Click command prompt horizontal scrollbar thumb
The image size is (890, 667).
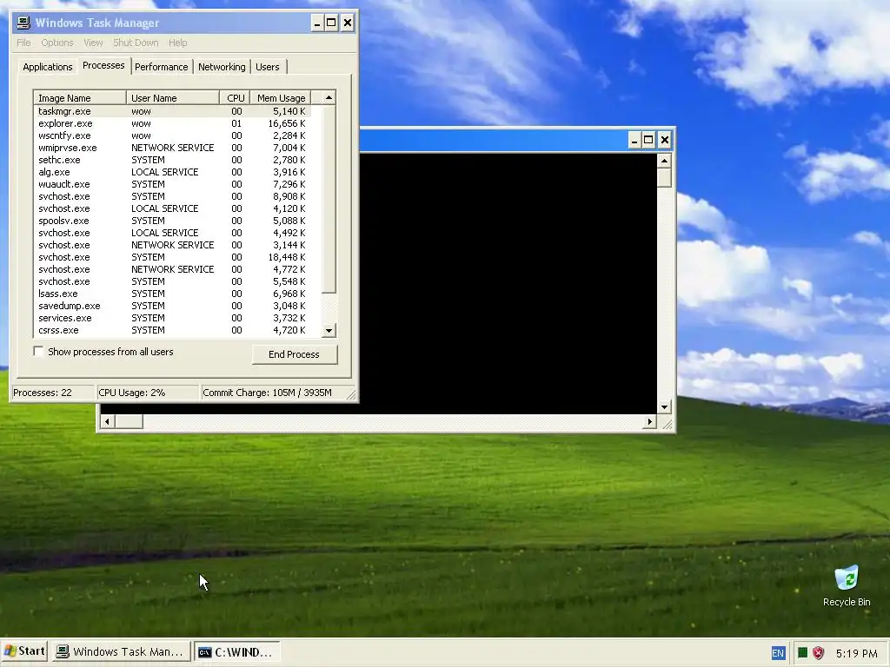tap(129, 421)
